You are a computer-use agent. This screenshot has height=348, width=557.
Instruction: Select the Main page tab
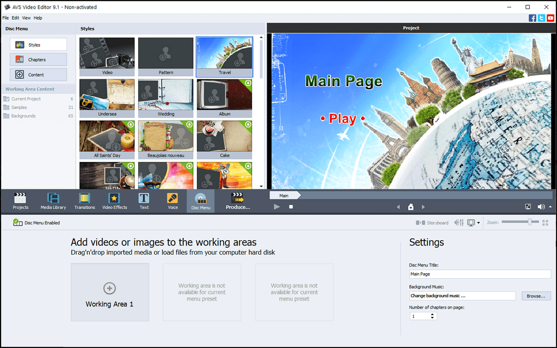(x=285, y=196)
